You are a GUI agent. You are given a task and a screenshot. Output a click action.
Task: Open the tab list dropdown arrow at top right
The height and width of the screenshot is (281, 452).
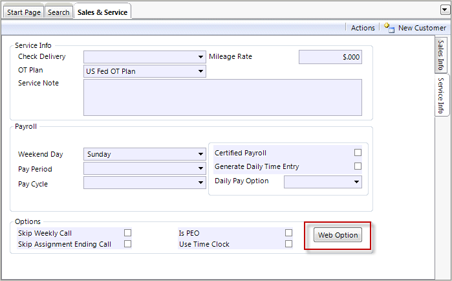pyautogui.click(x=444, y=10)
